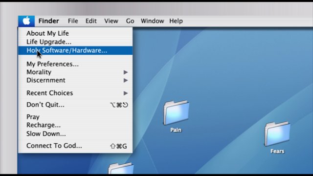Choose Recharge... from the menu
Image resolution: width=313 pixels, height=176 pixels.
[75, 125]
